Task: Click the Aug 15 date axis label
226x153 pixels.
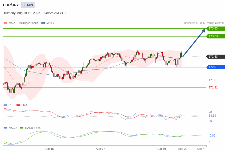Action: pyautogui.click(x=49, y=149)
